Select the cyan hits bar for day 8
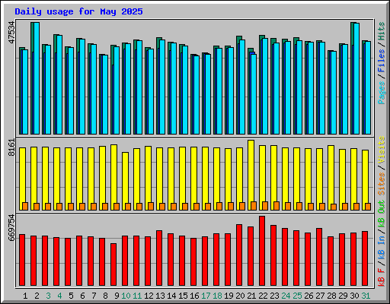The image size is (390, 304). click(x=105, y=94)
